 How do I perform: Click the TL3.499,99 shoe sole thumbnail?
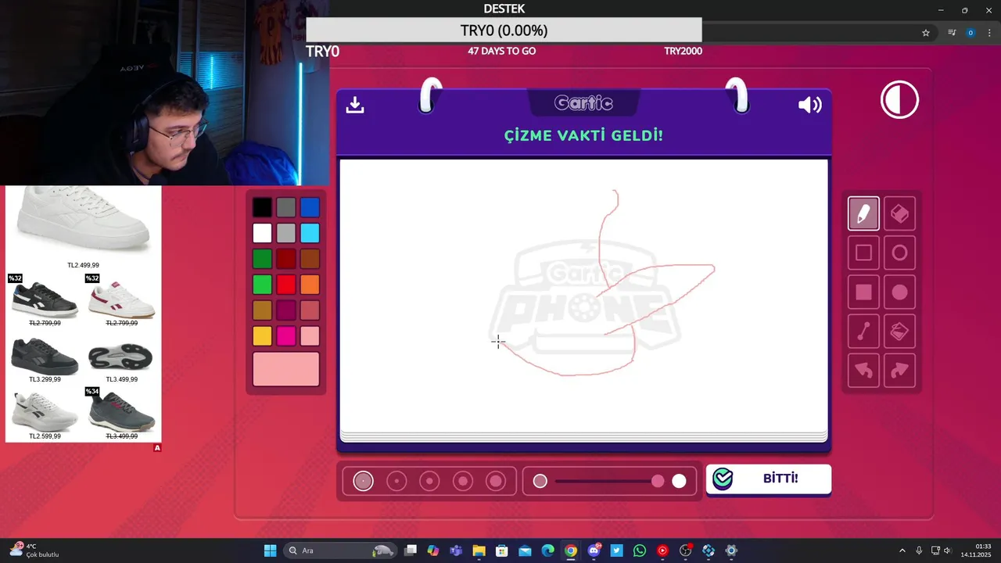[x=121, y=357]
